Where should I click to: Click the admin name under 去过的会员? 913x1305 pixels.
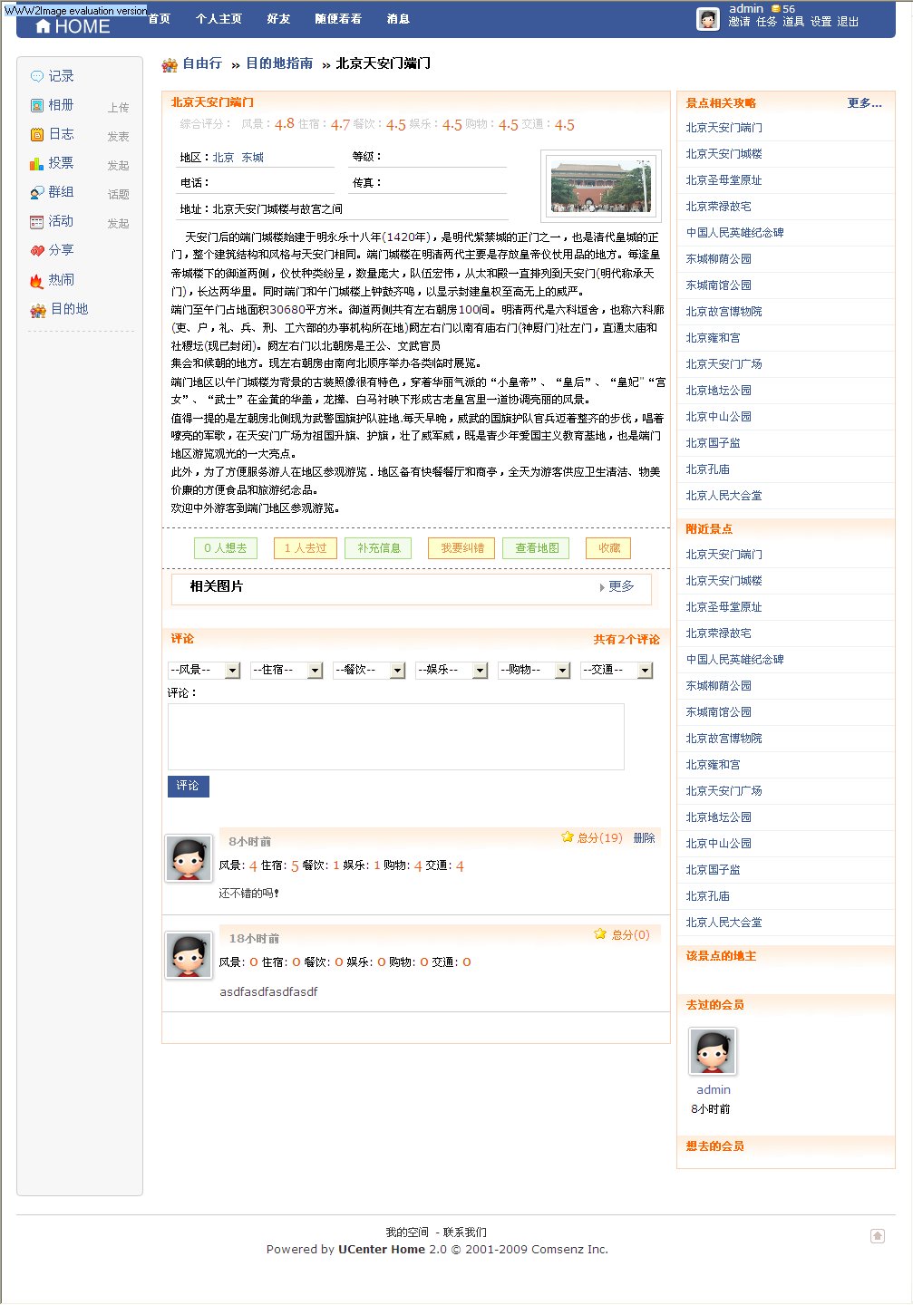tap(714, 1090)
